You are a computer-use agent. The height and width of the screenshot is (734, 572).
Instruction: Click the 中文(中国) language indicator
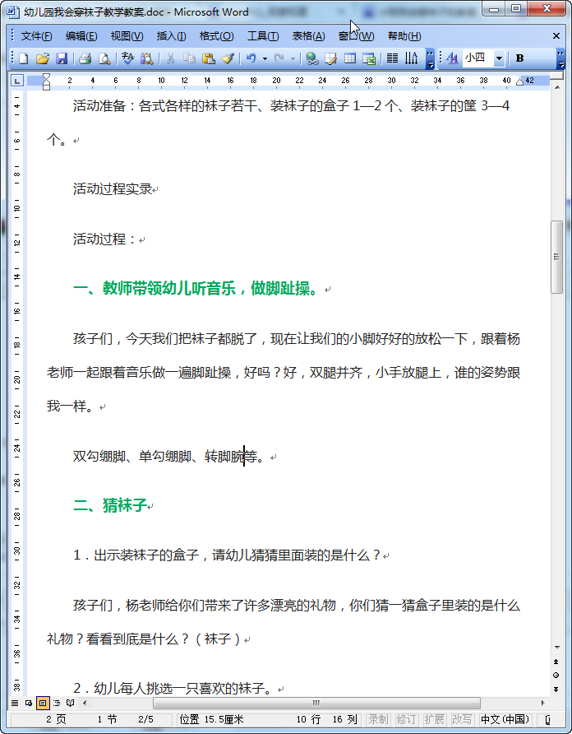(x=505, y=719)
